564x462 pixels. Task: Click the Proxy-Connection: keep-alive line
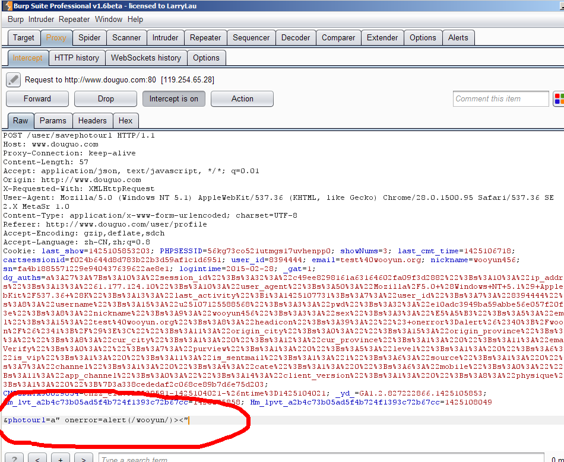[69, 154]
